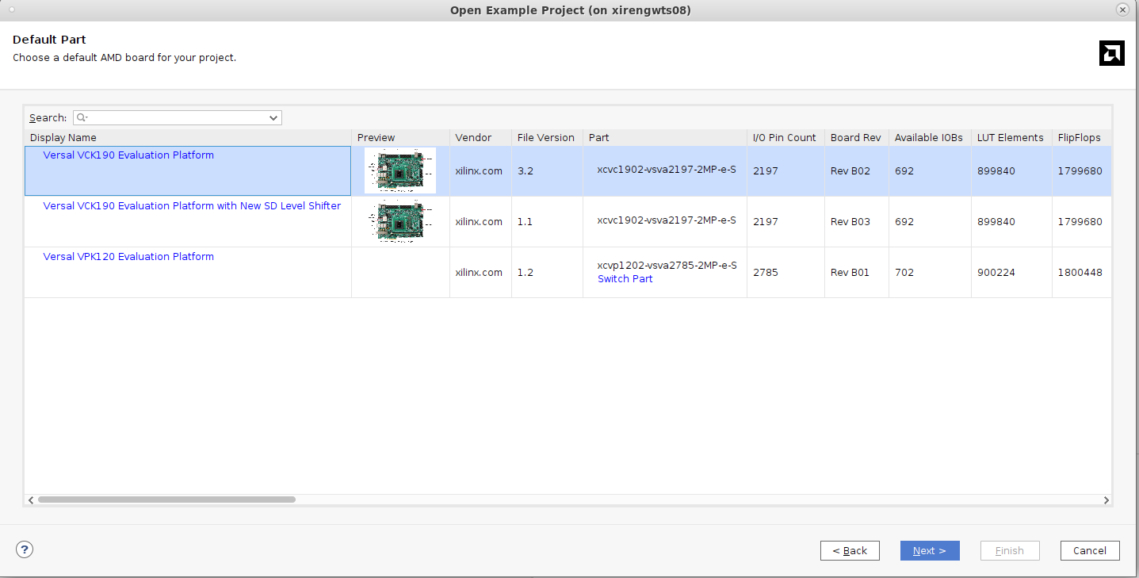Select Versal VPK120 Evaluation Platform
This screenshot has width=1139, height=578.
tap(128, 256)
